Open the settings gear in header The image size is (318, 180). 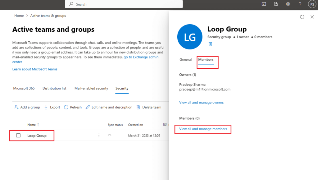click(288, 4)
